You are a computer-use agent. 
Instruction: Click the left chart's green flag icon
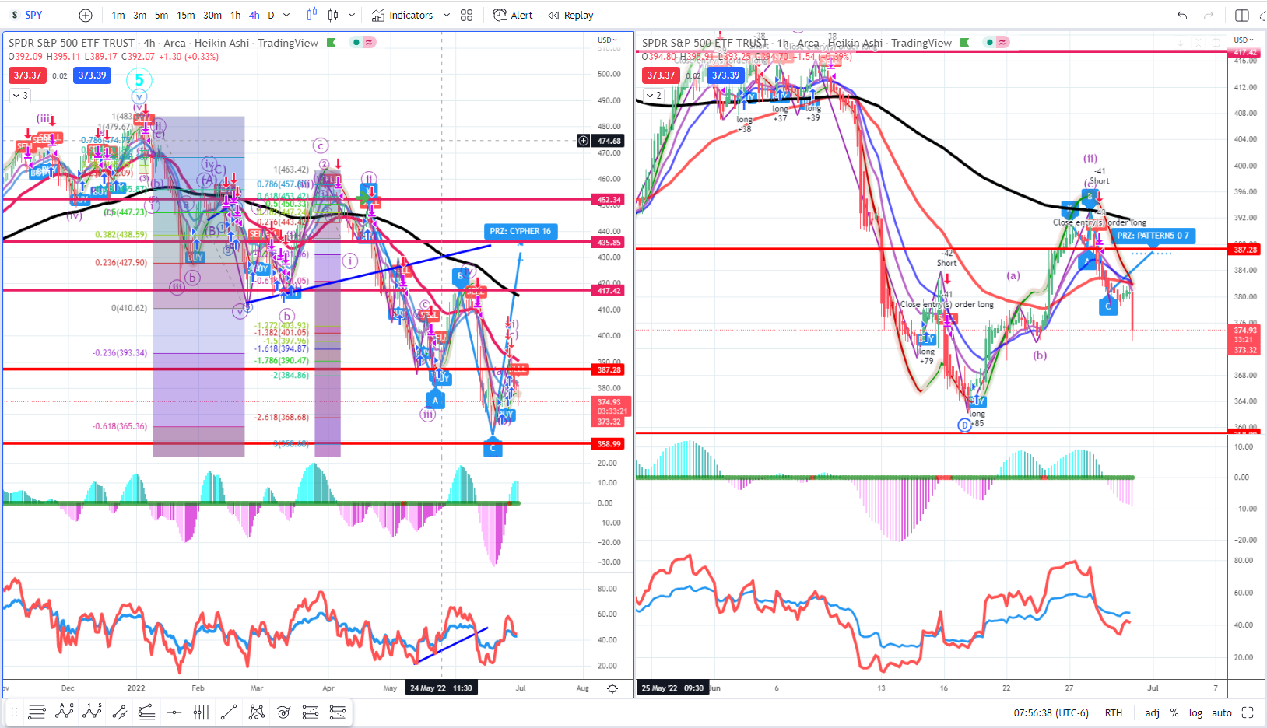(x=332, y=43)
